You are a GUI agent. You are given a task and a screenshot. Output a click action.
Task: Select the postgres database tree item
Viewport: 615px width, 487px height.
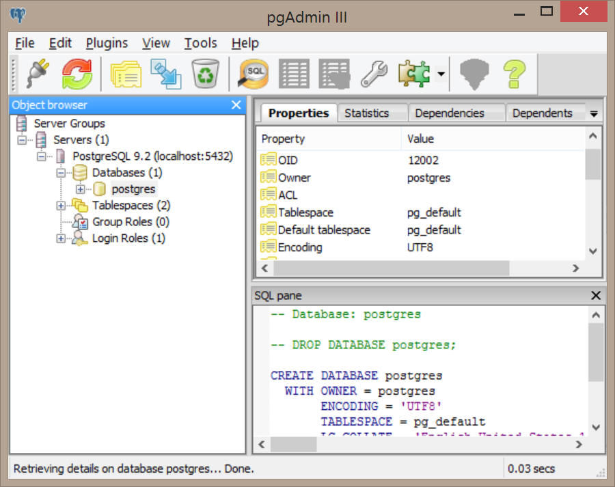pyautogui.click(x=134, y=189)
